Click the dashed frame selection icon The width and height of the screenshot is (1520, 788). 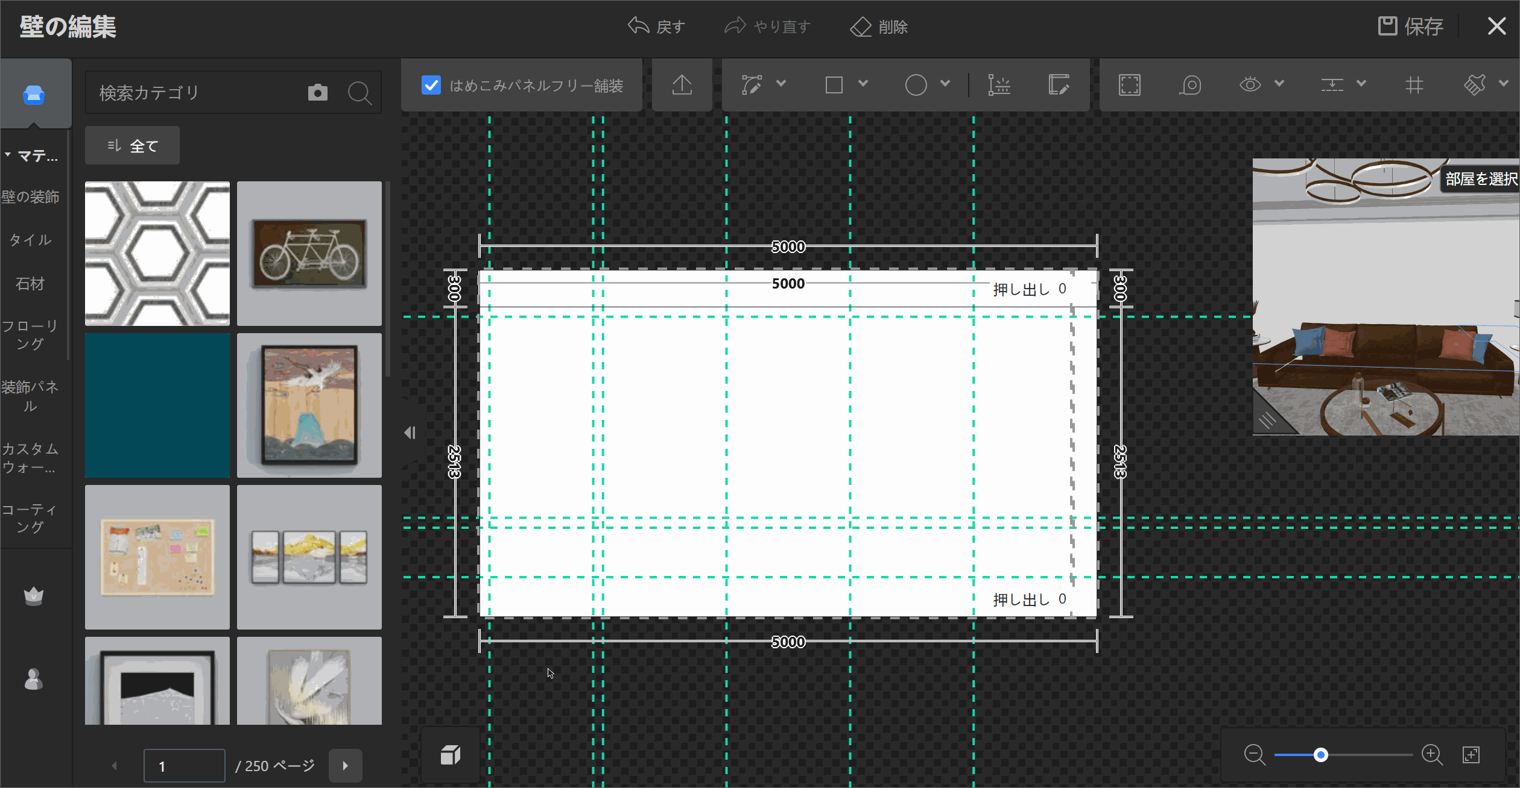[x=1130, y=85]
